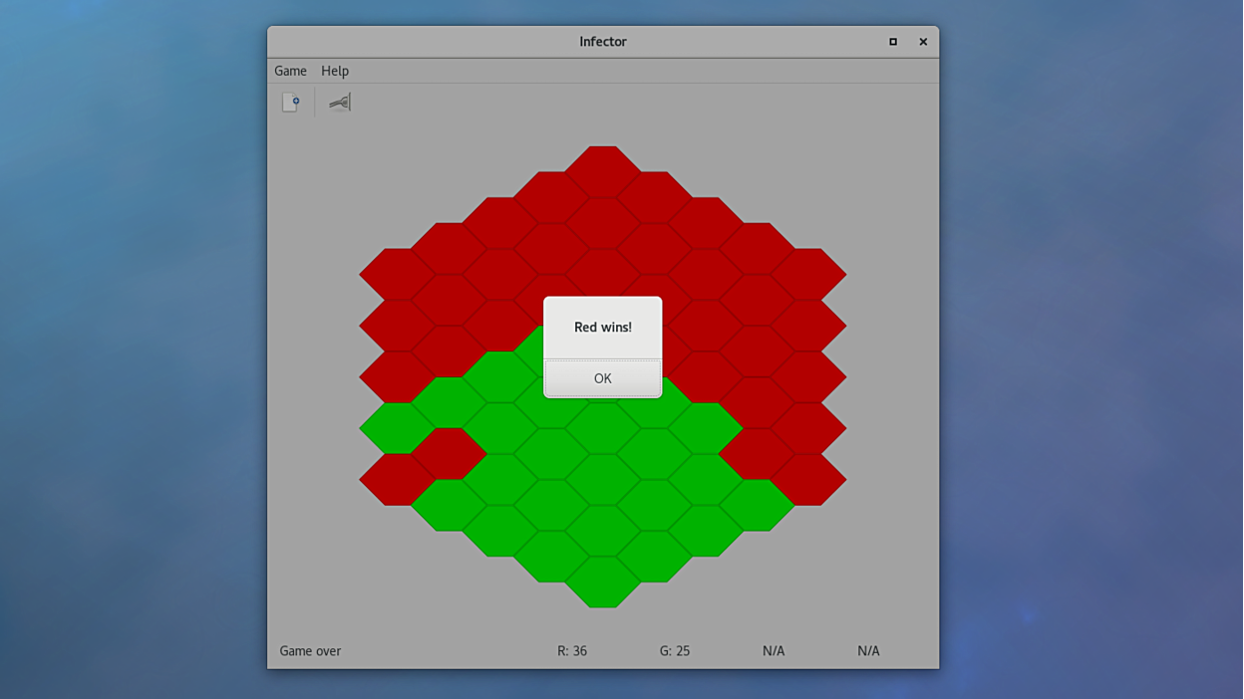The height and width of the screenshot is (699, 1244).
Task: Open the Game menu
Action: coord(290,71)
